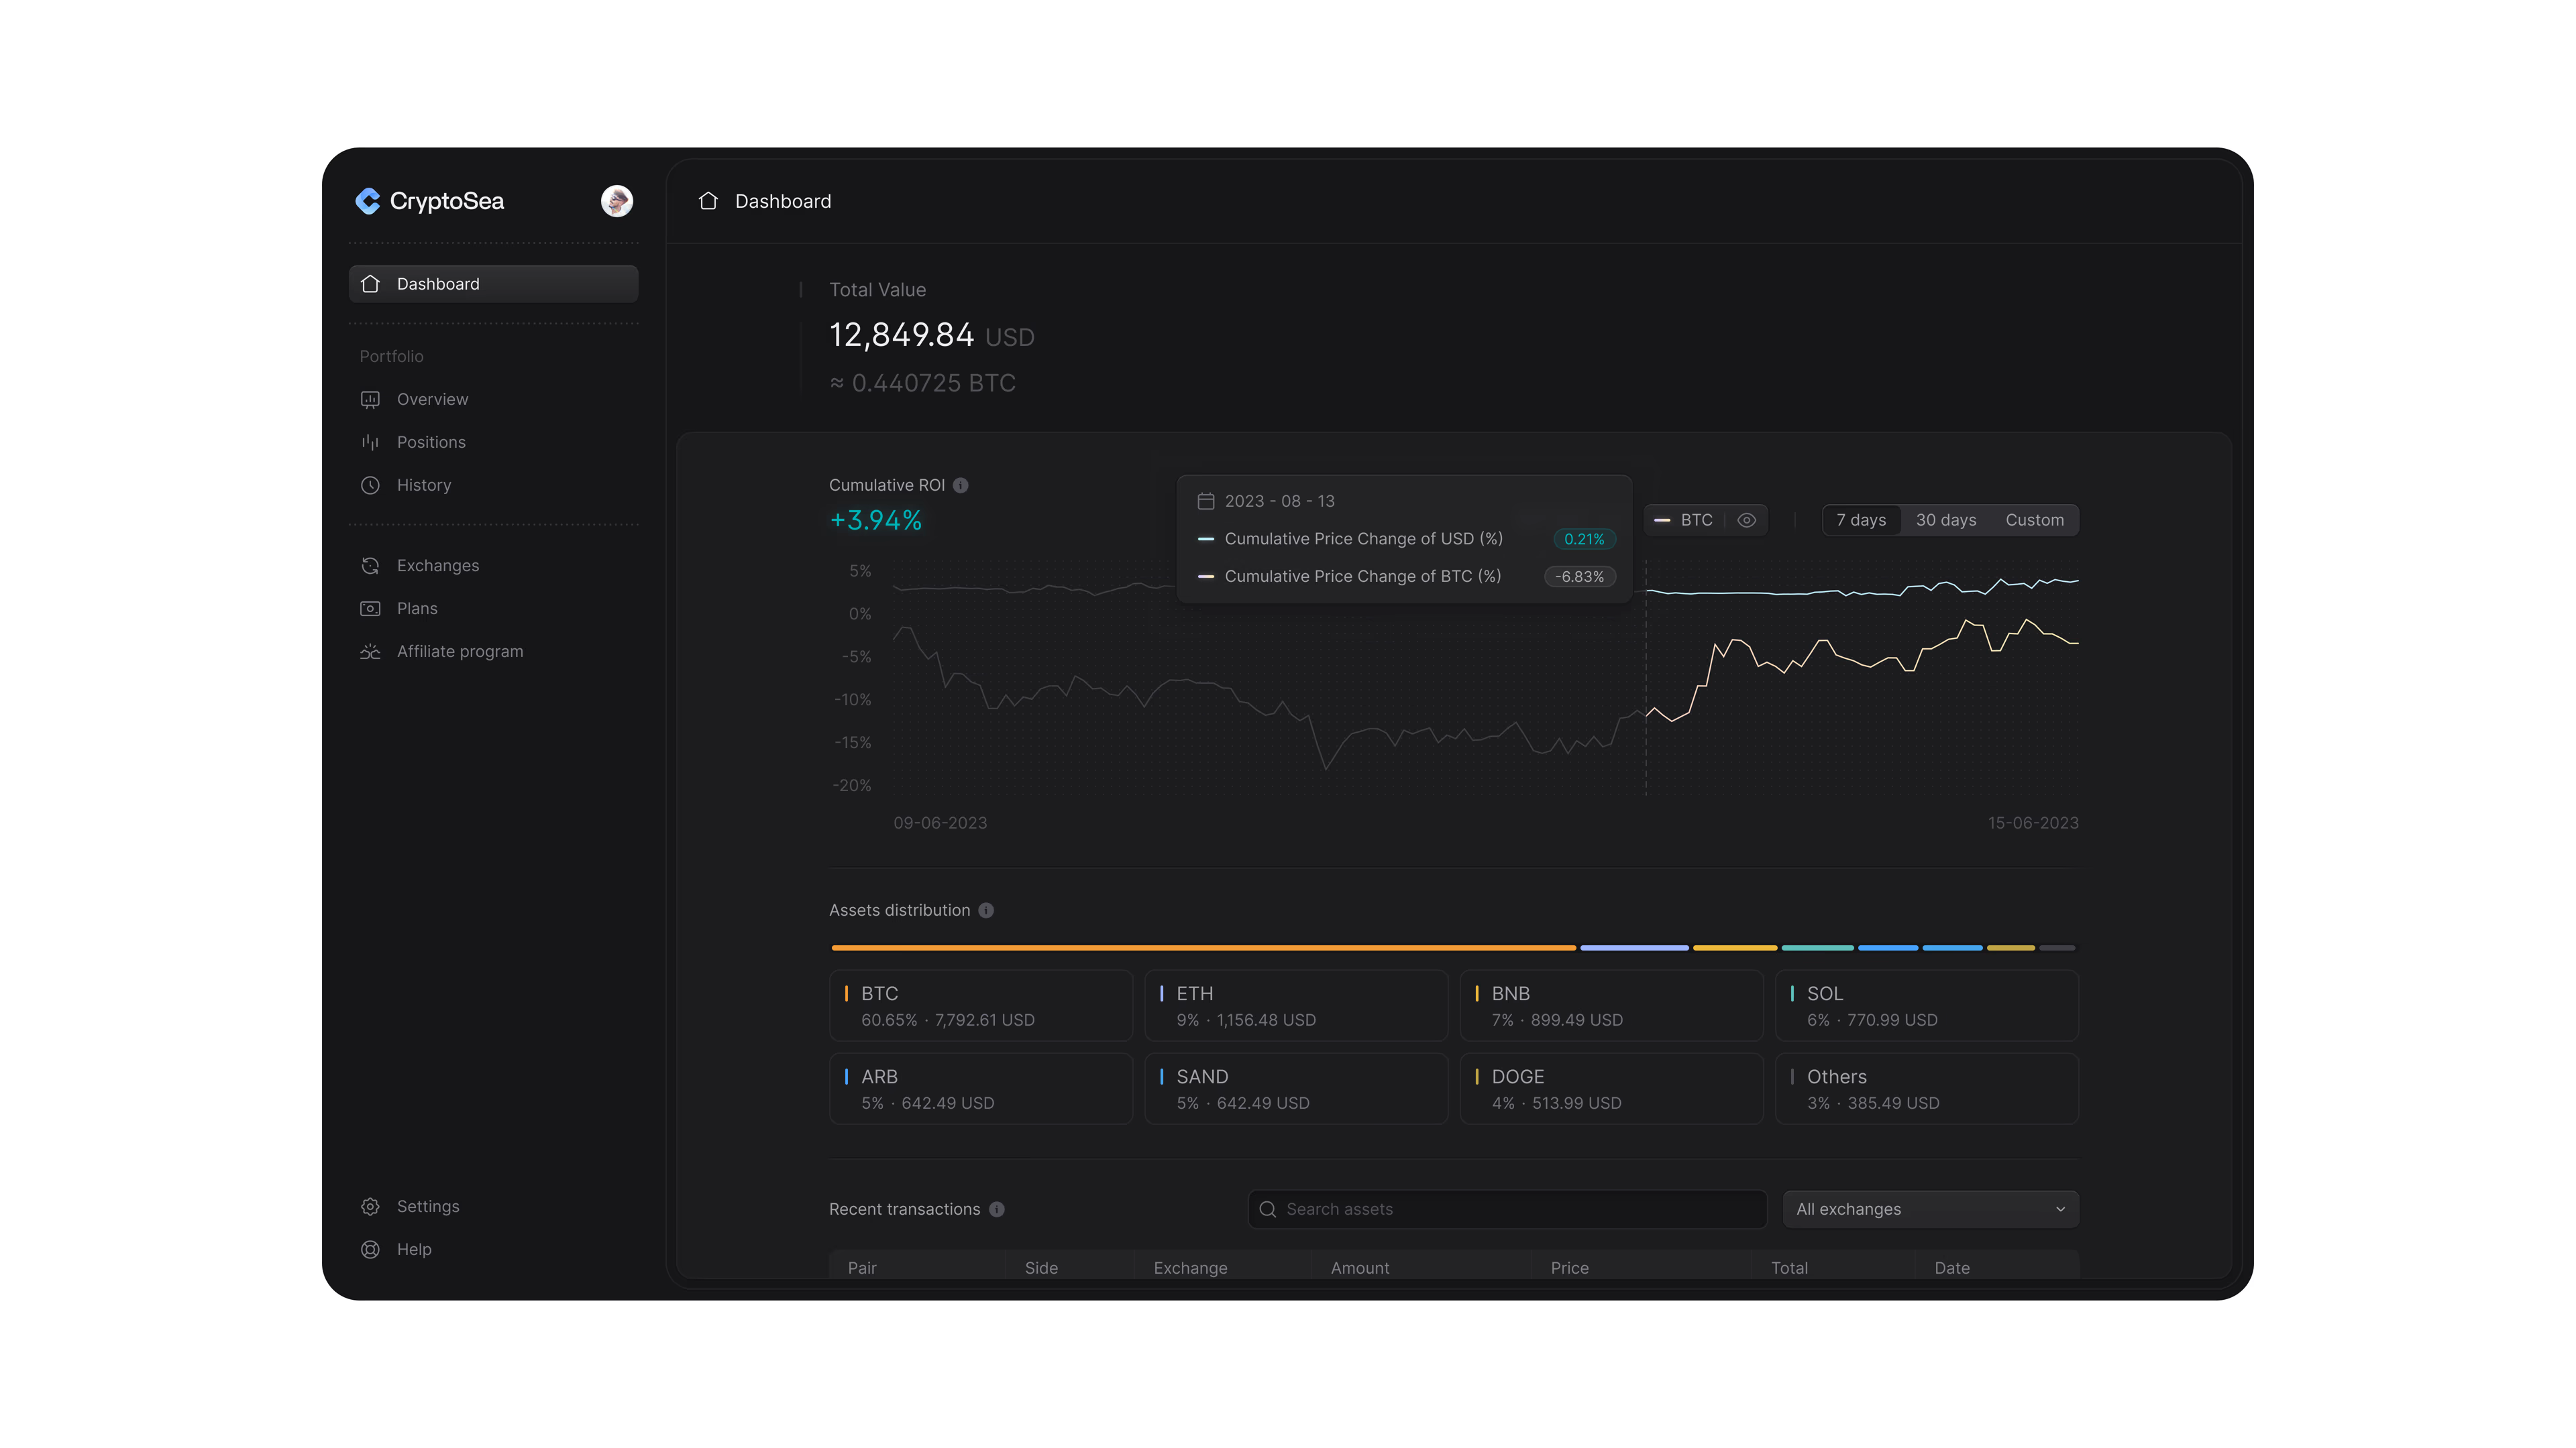The width and height of the screenshot is (2576, 1448).
Task: Select the 7 days range
Action: (x=1860, y=520)
